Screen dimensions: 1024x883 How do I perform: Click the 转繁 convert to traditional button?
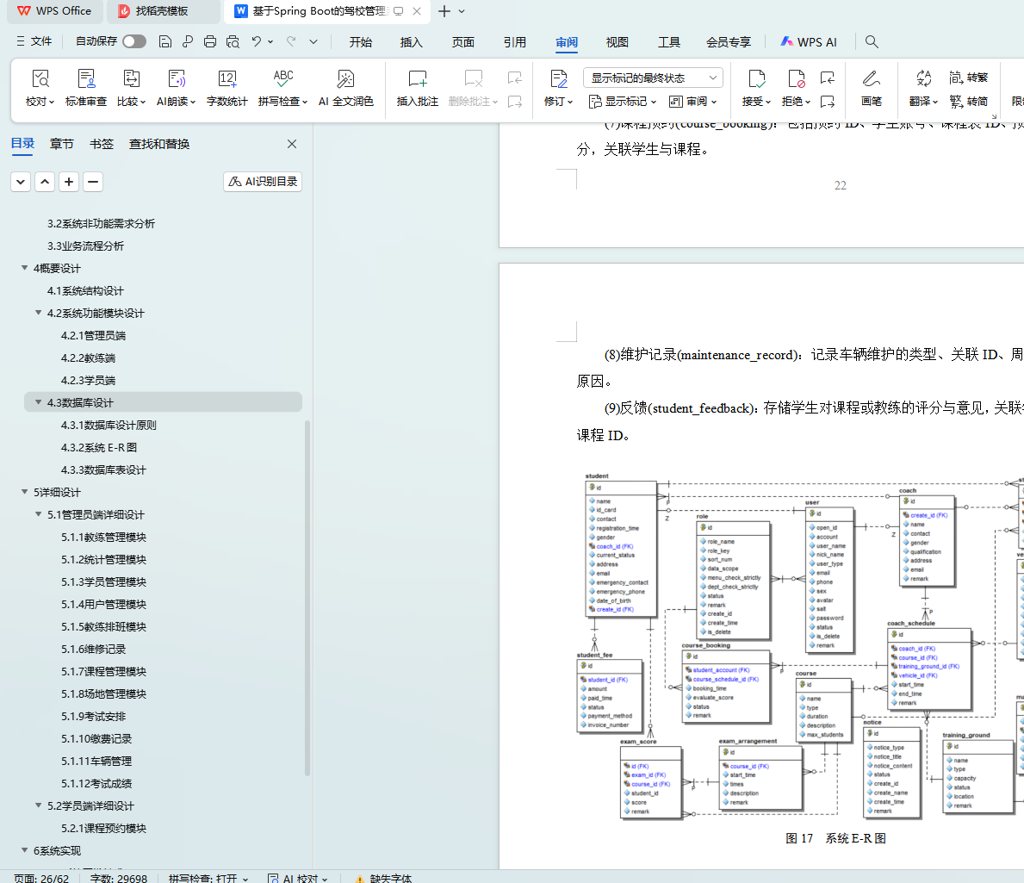pyautogui.click(x=969, y=78)
